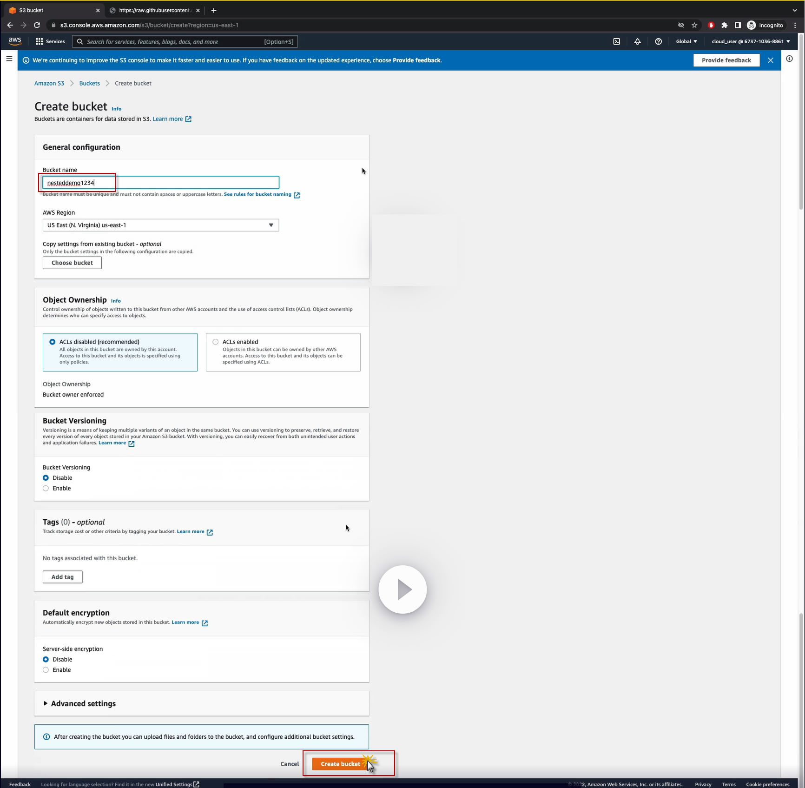Screen dimensions: 805x788
Task: Click the Buckets breadcrumb
Action: (x=90, y=83)
